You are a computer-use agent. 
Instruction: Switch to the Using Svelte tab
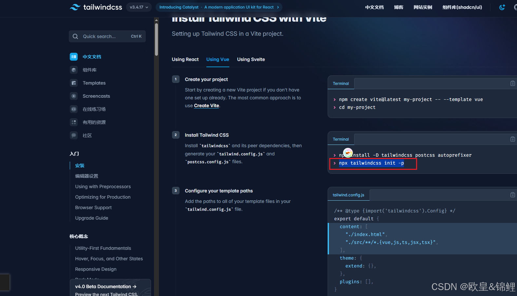pyautogui.click(x=251, y=59)
